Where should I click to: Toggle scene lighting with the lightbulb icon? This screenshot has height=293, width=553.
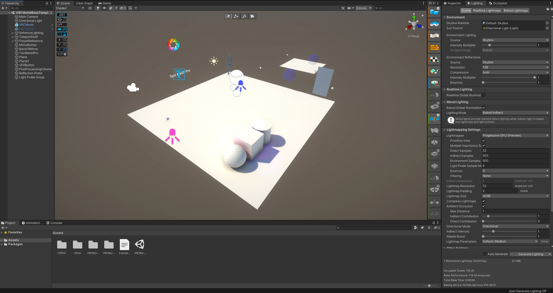tap(98, 8)
